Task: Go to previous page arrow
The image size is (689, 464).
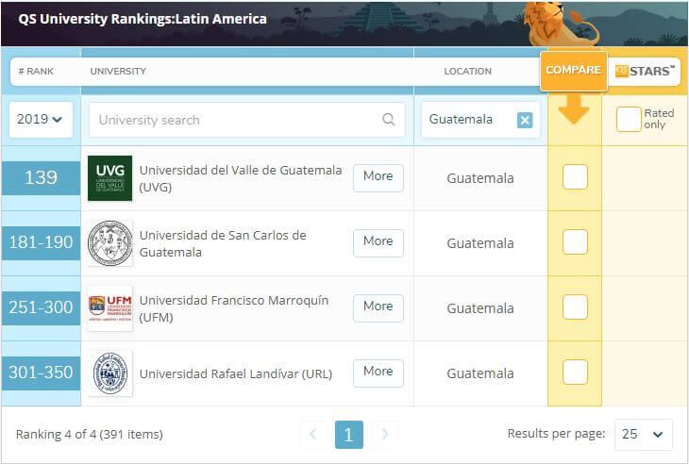Action: click(x=313, y=434)
